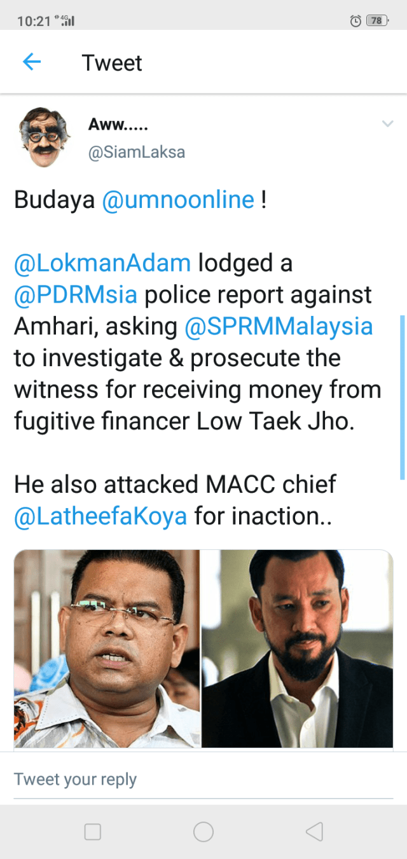Open the @umnoonline mention link
This screenshot has width=407, height=859.
(178, 200)
